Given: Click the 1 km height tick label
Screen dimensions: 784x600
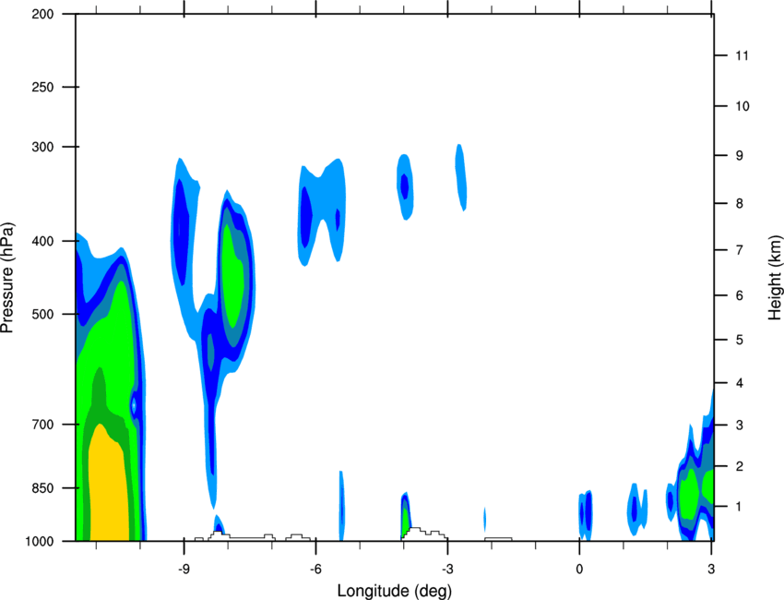Looking at the screenshot, I should tap(739, 507).
